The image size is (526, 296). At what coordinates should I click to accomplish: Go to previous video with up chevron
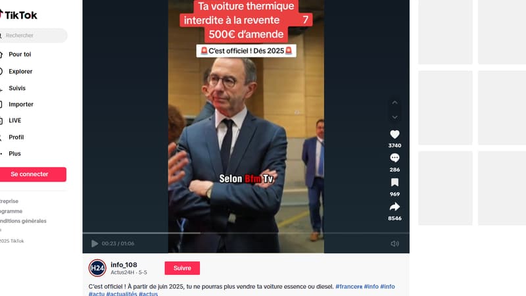(394, 103)
